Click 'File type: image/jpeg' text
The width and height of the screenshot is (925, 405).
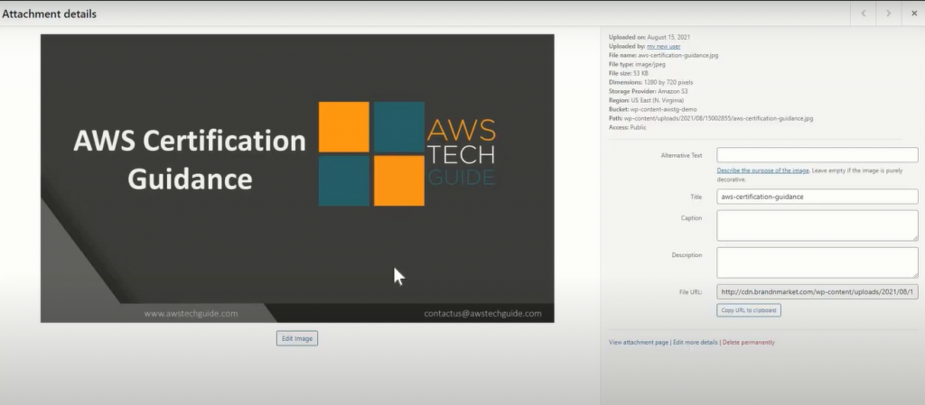pyautogui.click(x=637, y=64)
